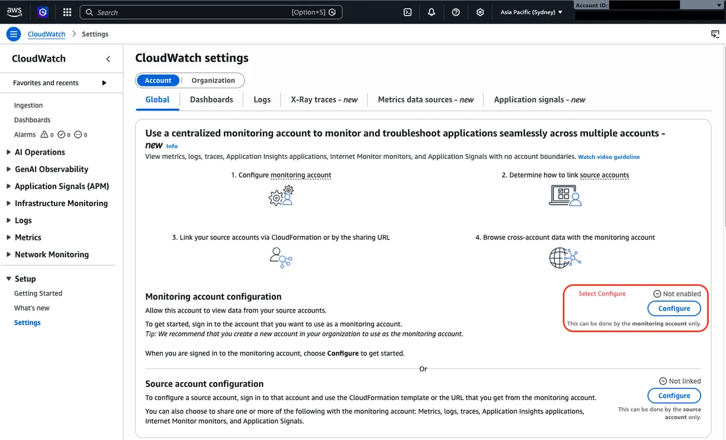726x440 pixels.
Task: Open the Asia Pacific (Sydney) region dropdown
Action: click(x=531, y=12)
